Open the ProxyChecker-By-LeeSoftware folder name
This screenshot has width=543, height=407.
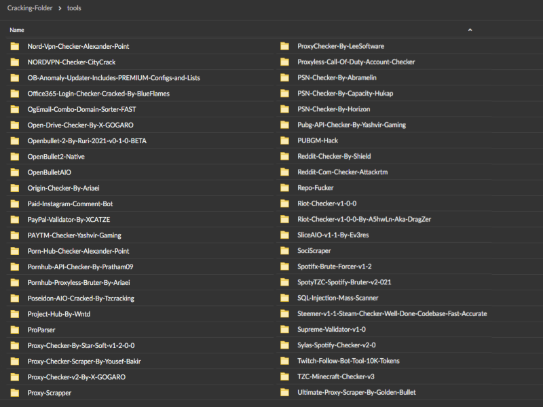[341, 47]
